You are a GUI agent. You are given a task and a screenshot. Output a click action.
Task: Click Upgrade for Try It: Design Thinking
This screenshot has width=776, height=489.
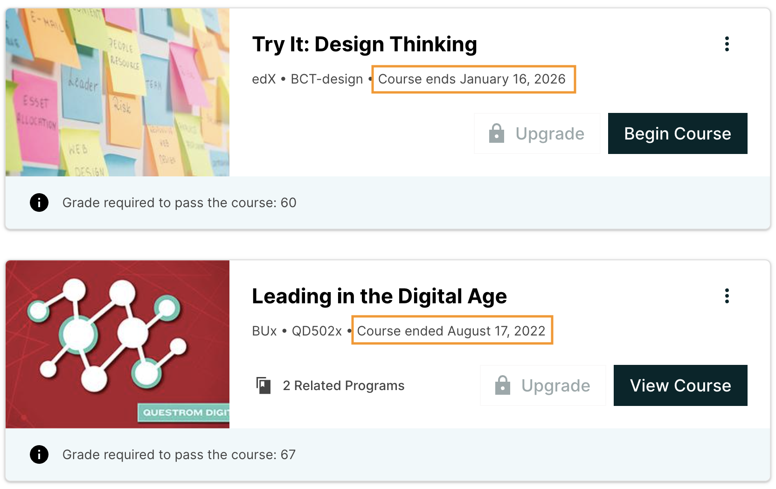click(537, 133)
